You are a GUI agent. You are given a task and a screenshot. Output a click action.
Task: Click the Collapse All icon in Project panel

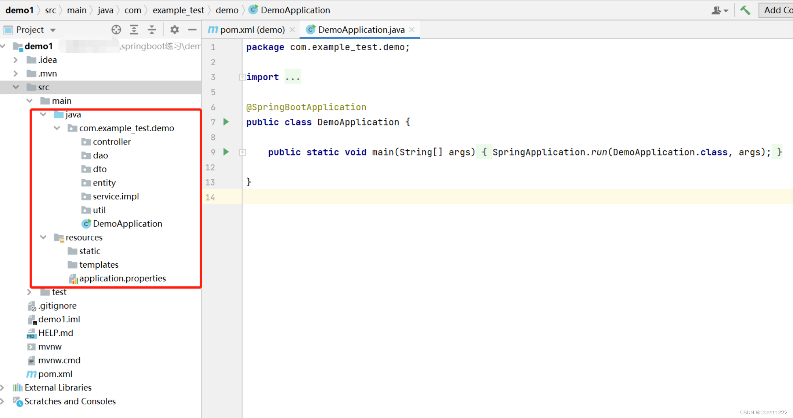tap(152, 30)
